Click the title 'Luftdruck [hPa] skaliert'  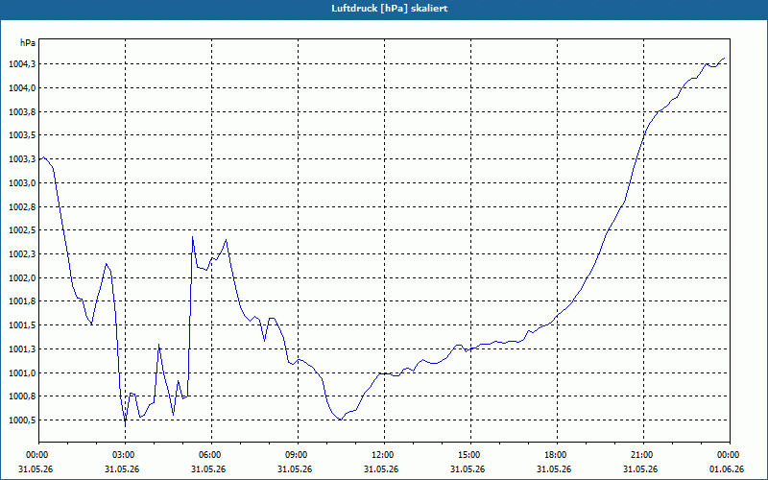point(390,9)
